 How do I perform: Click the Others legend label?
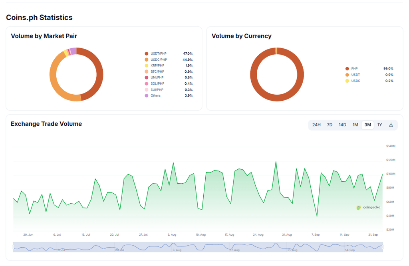pos(155,96)
